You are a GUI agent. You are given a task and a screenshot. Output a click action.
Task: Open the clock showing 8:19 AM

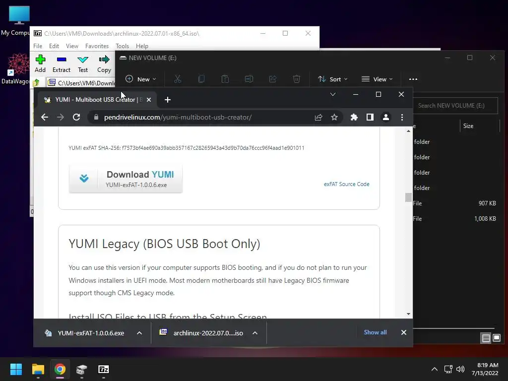click(x=485, y=369)
